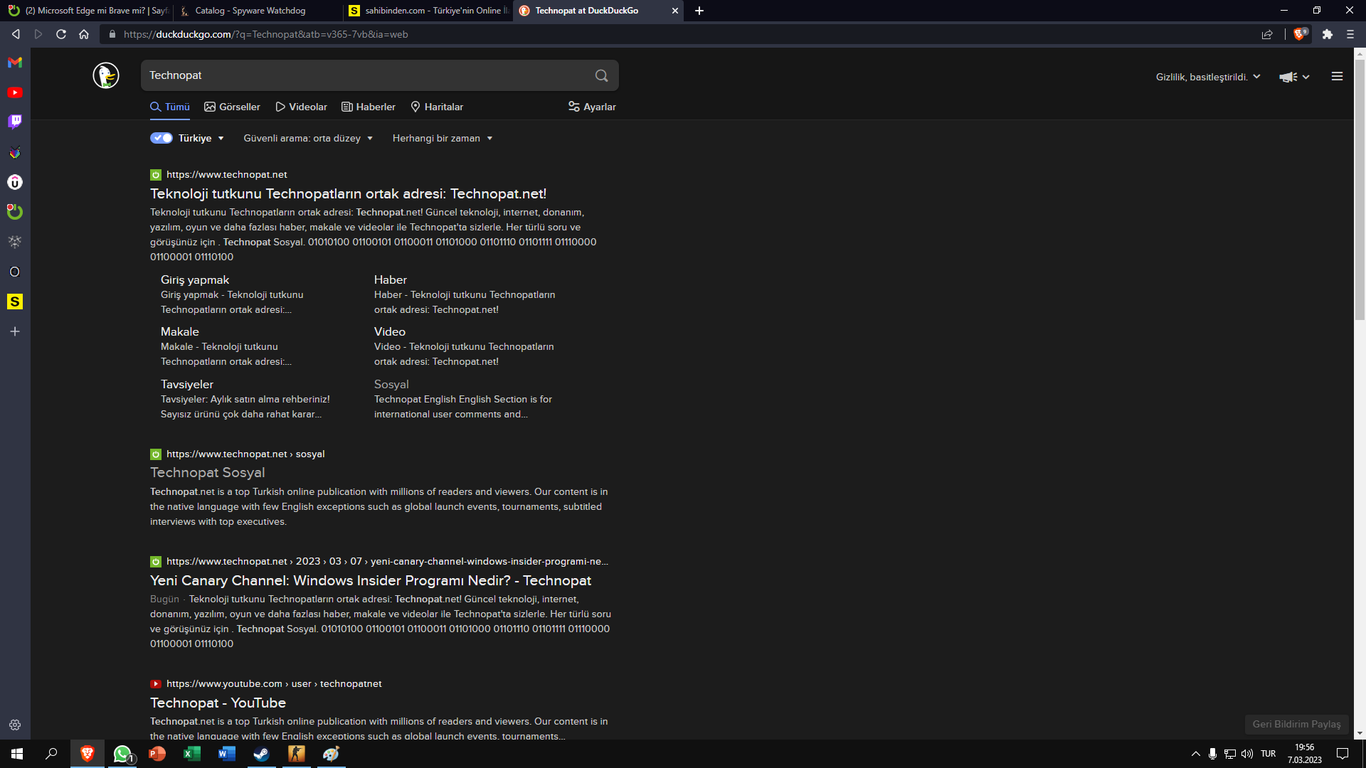Click the DuckDuckGo logo
Image resolution: width=1366 pixels, height=768 pixels.
106,75
